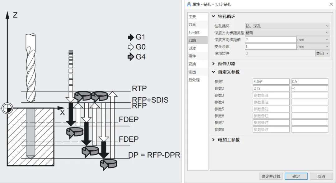Click the G0 legend arrow icon in diagram
The height and width of the screenshot is (183, 336).
point(131,47)
